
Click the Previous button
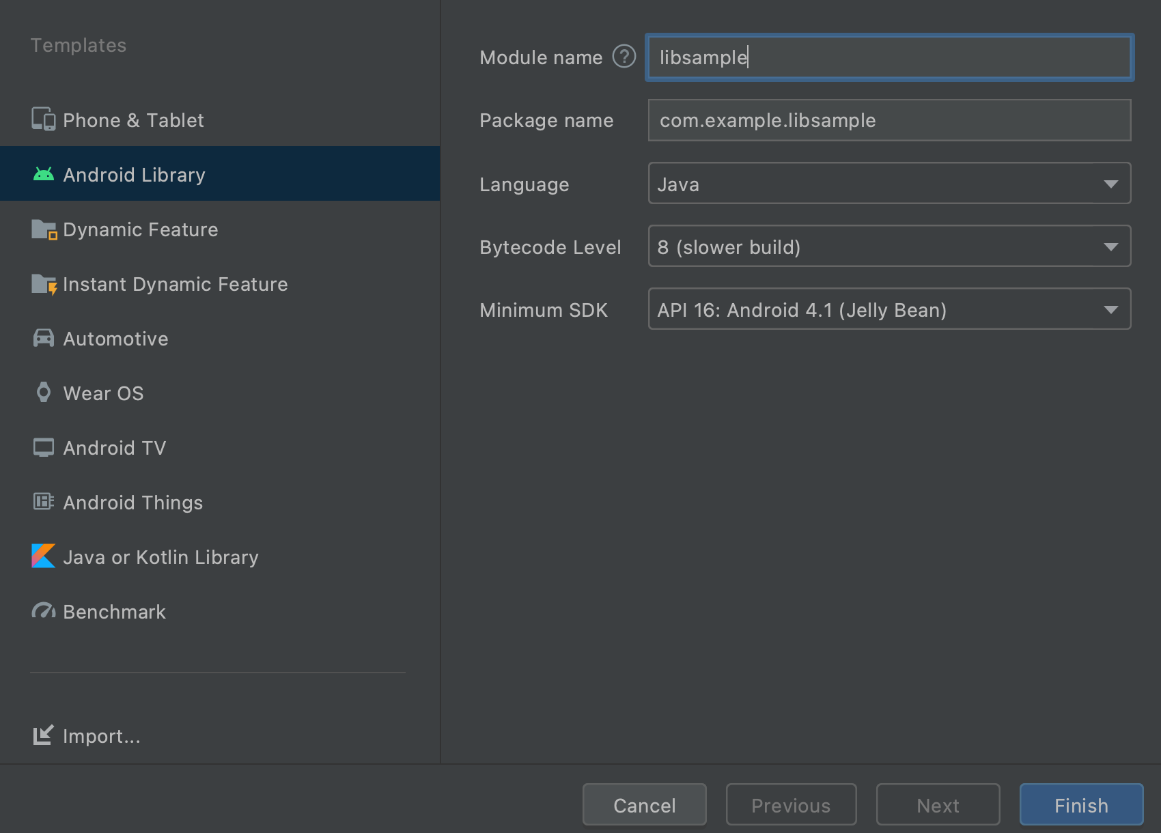pos(792,804)
